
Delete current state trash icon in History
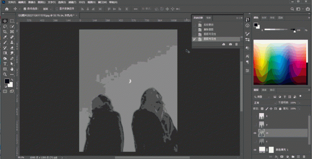236,44
